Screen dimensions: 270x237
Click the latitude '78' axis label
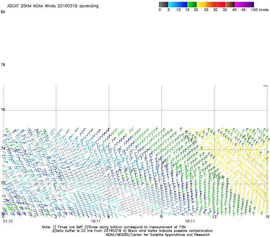click(3, 65)
